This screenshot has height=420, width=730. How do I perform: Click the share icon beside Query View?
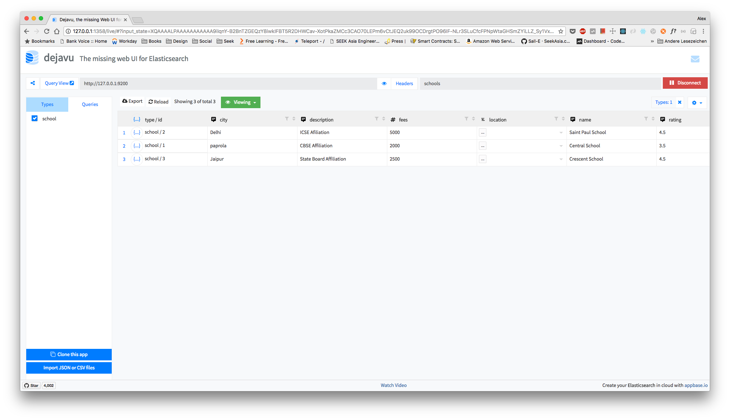pos(33,83)
